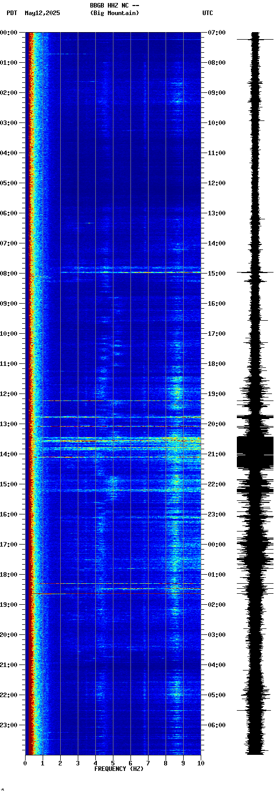Click the 17:00 PDT label on left axis

[x=9, y=545]
